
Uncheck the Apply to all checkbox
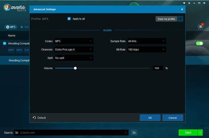[69, 19]
